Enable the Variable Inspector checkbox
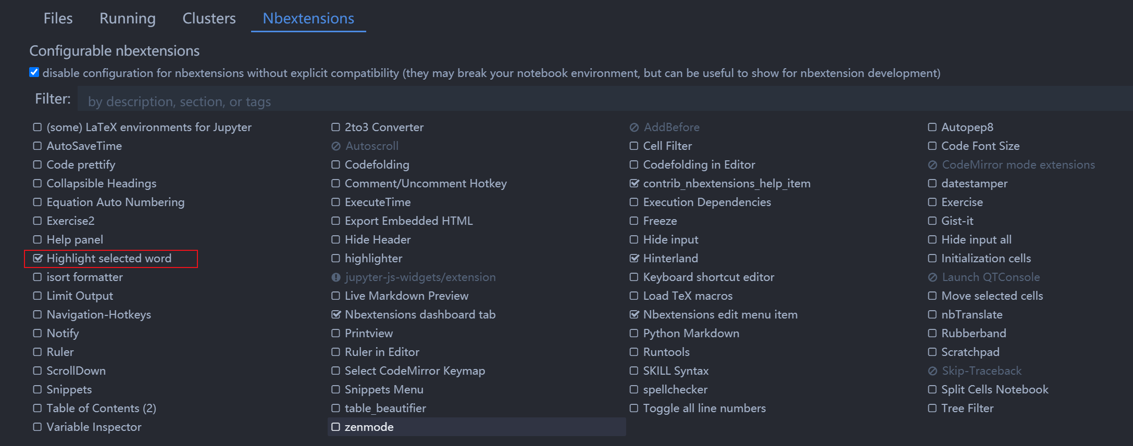Image resolution: width=1133 pixels, height=446 pixels. pyautogui.click(x=38, y=427)
